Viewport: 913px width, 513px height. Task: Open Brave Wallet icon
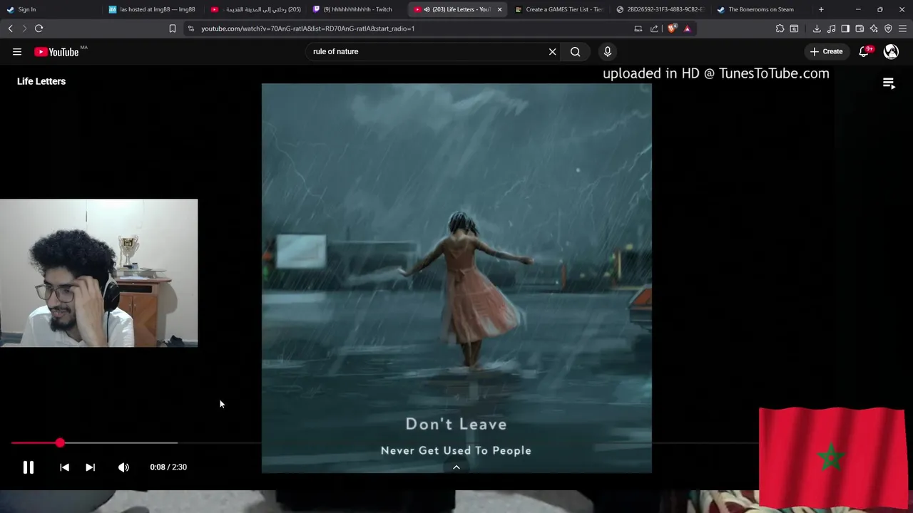tap(860, 28)
